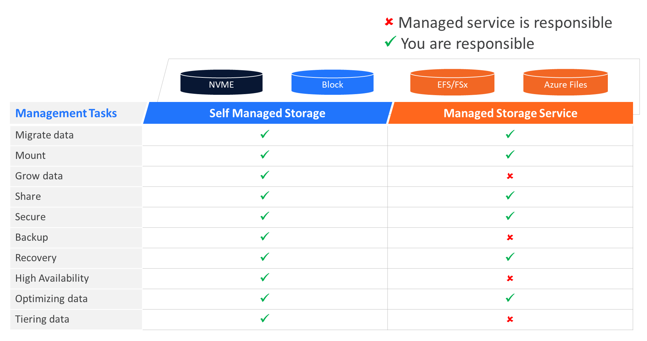
Task: Select the blue Block storage cylinder
Action: [x=332, y=83]
